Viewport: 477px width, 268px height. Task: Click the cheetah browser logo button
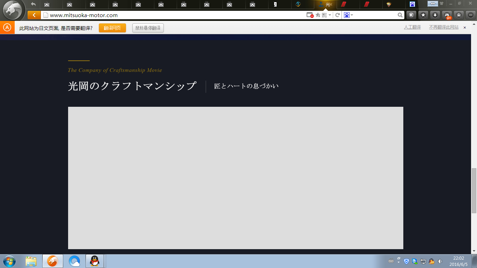(13, 10)
